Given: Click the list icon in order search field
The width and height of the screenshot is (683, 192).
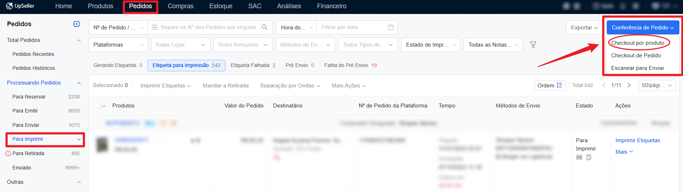Looking at the screenshot, I should 155,27.
